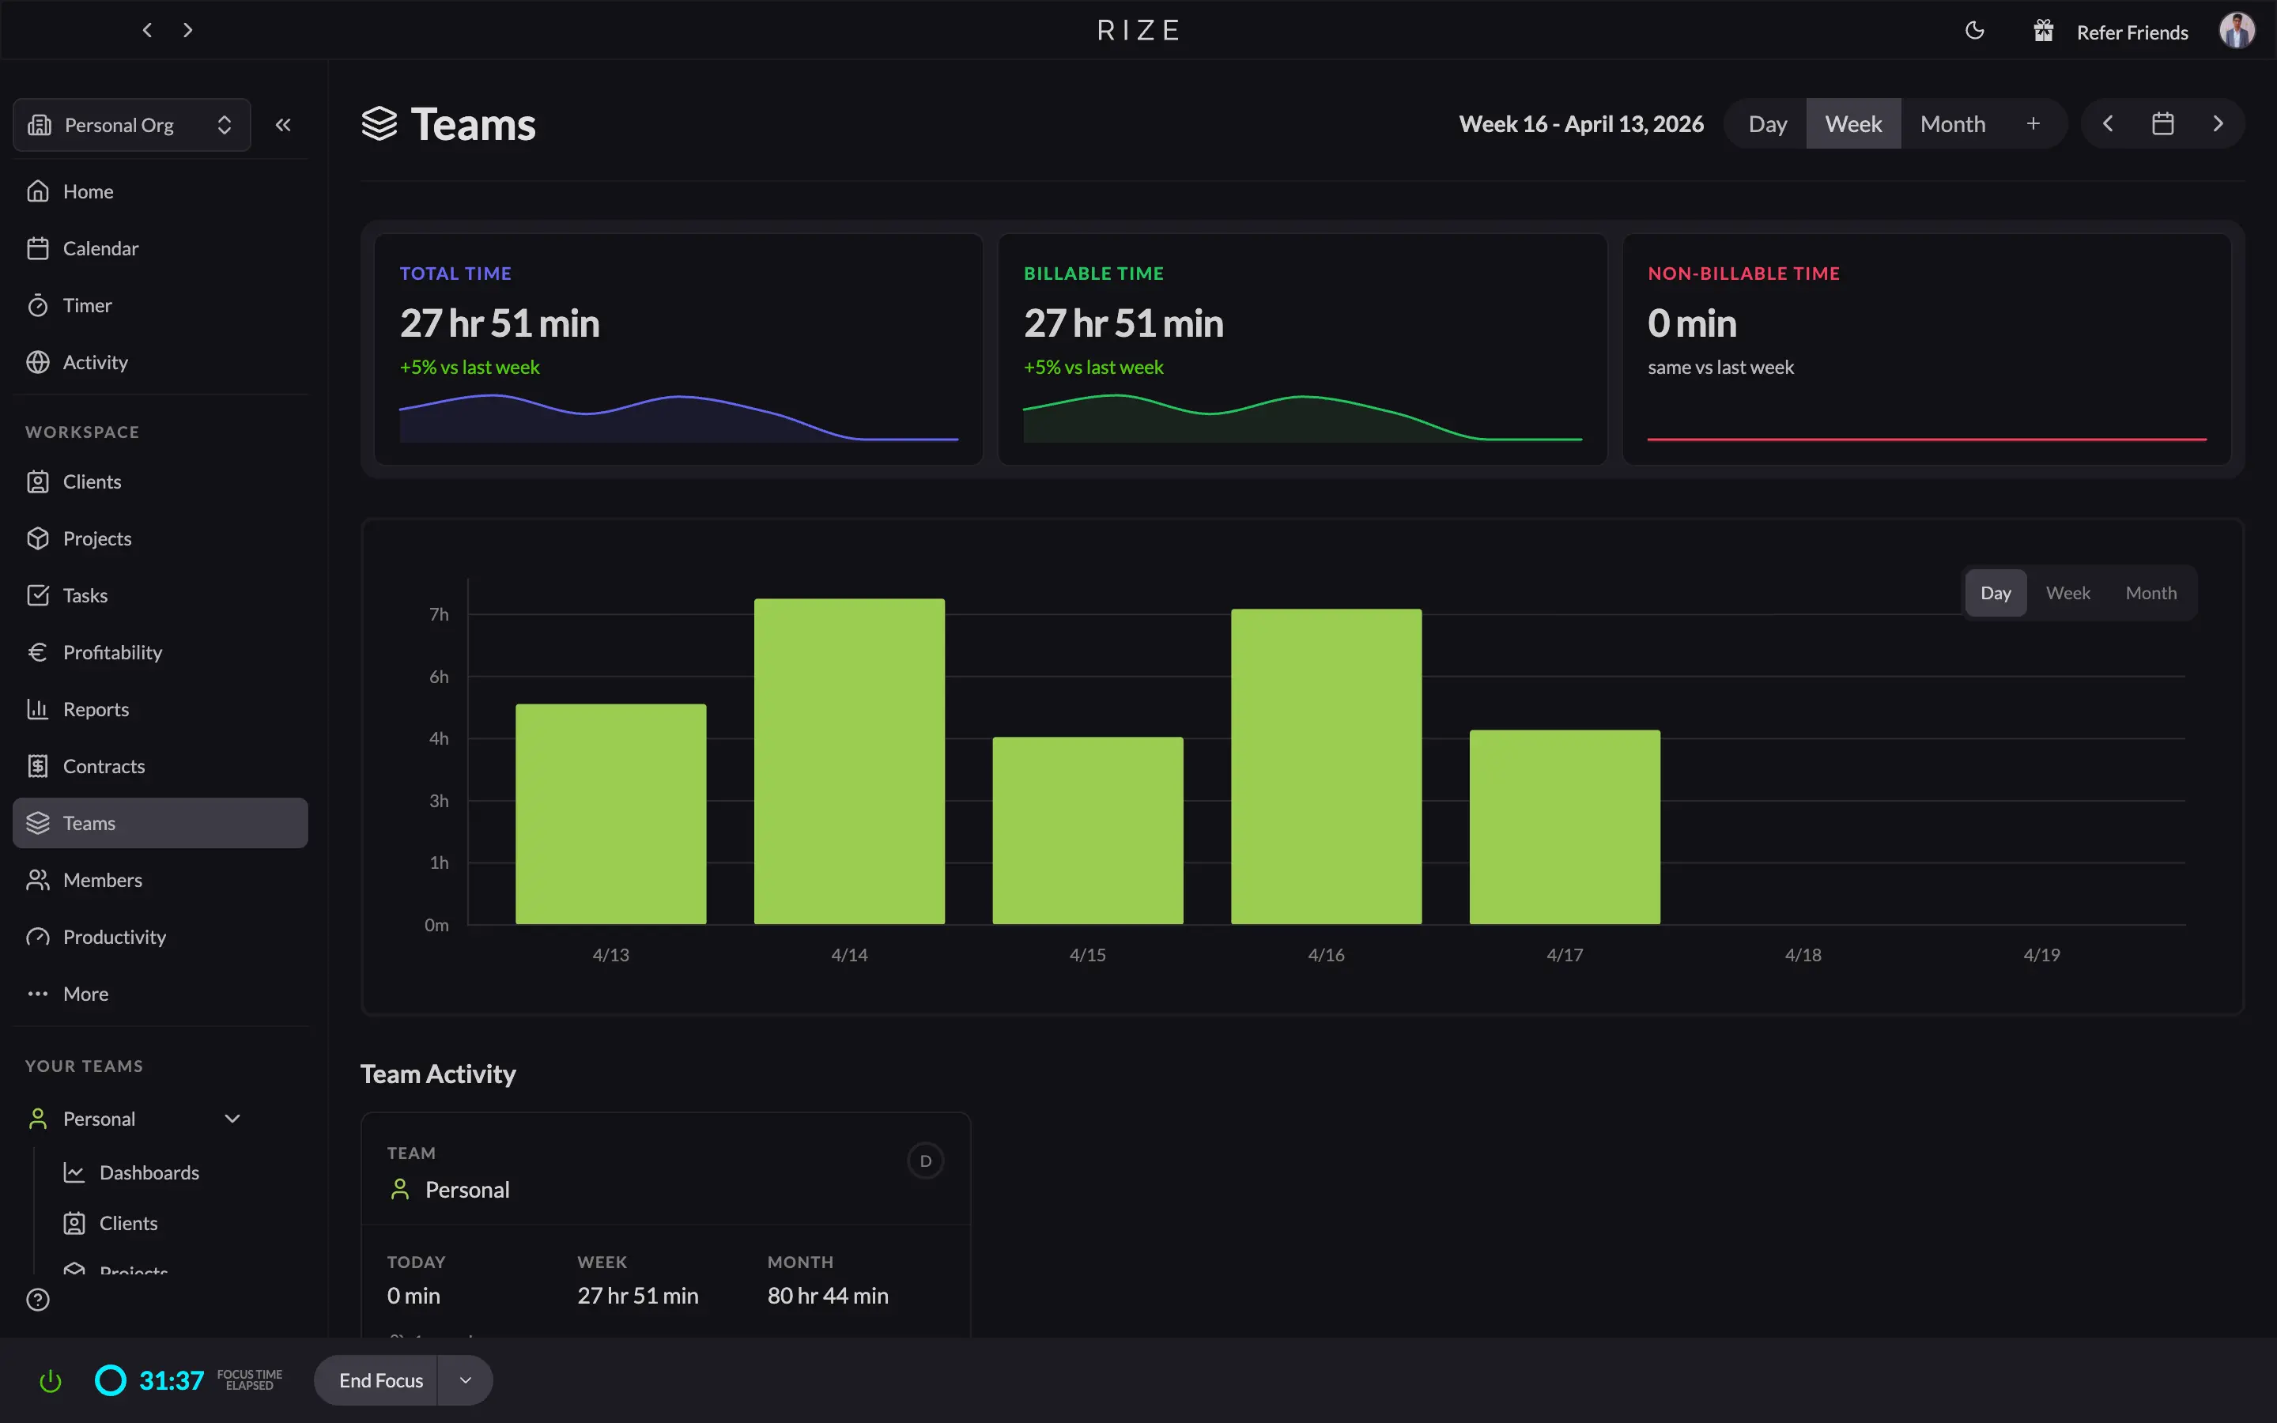Switch chart grouping to Week
Viewport: 2277px width, 1423px height.
[x=2067, y=593]
